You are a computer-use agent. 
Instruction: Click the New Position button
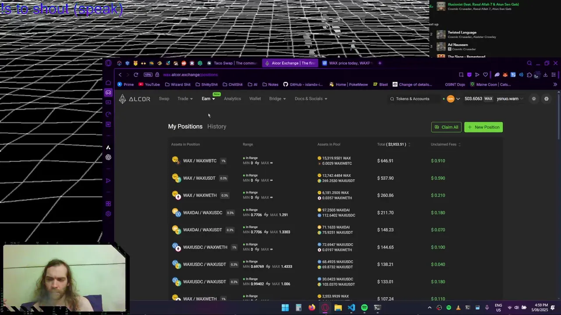pyautogui.click(x=483, y=127)
